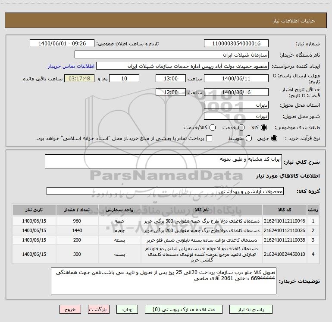332x322 pixels.
Task: Click the remaining days field 10
Action: [x=124, y=78]
